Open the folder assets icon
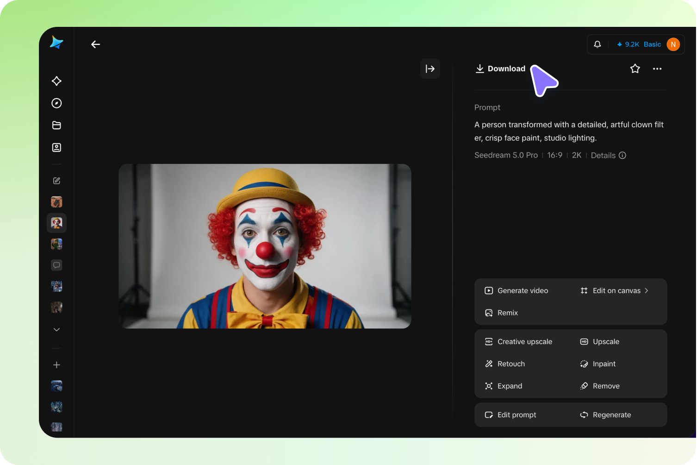 coord(56,126)
